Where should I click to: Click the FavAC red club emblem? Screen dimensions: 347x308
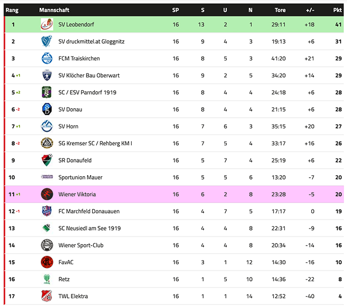pos(47,262)
